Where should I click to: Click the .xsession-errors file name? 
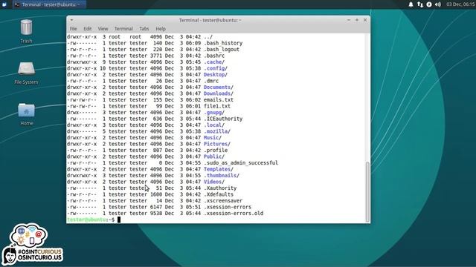click(228, 207)
